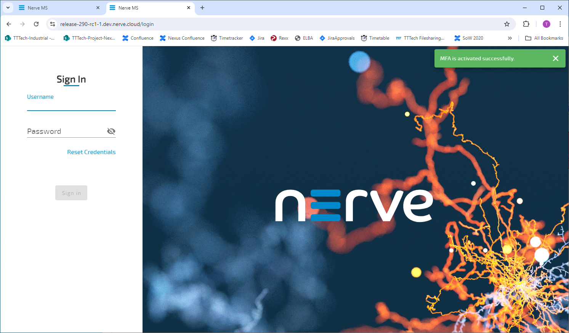Open the Jira bookmark
The width and height of the screenshot is (569, 333).
click(257, 38)
